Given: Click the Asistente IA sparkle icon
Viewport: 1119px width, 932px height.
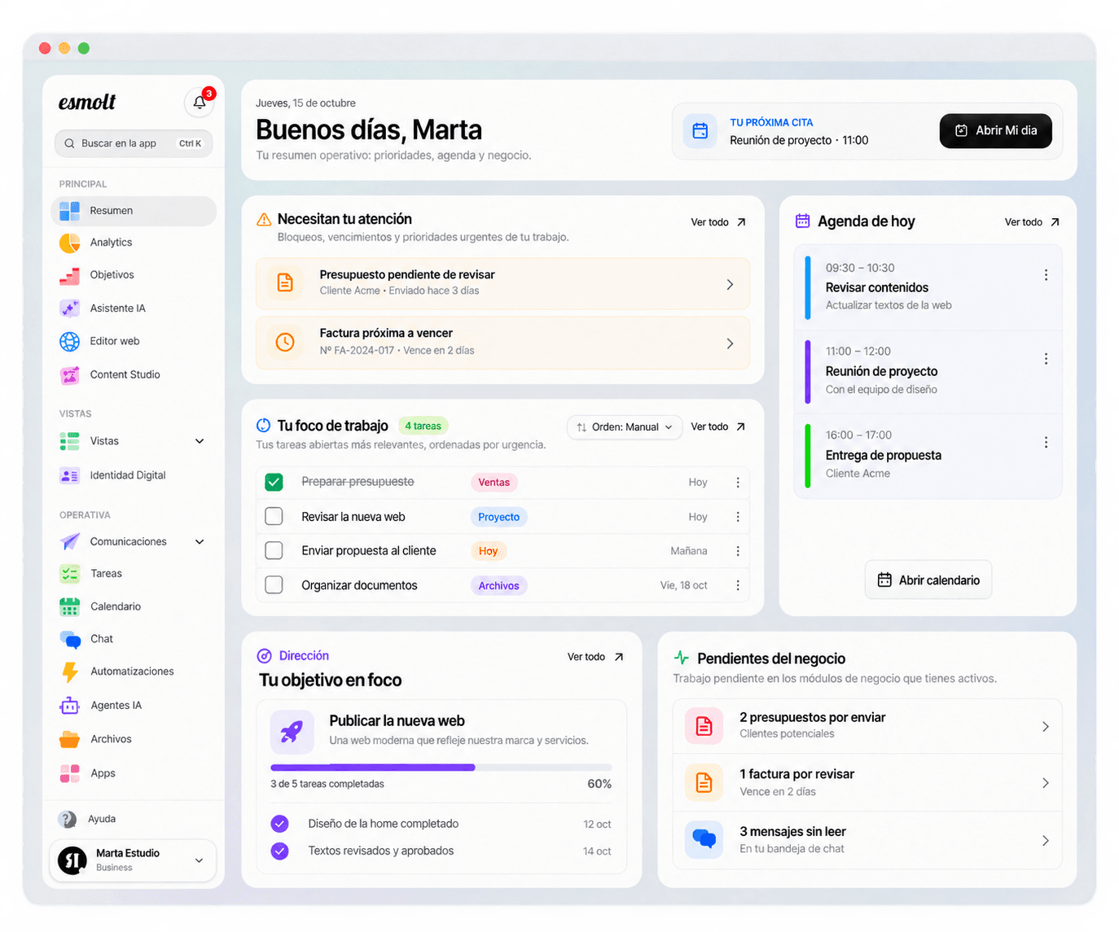Looking at the screenshot, I should pyautogui.click(x=70, y=308).
